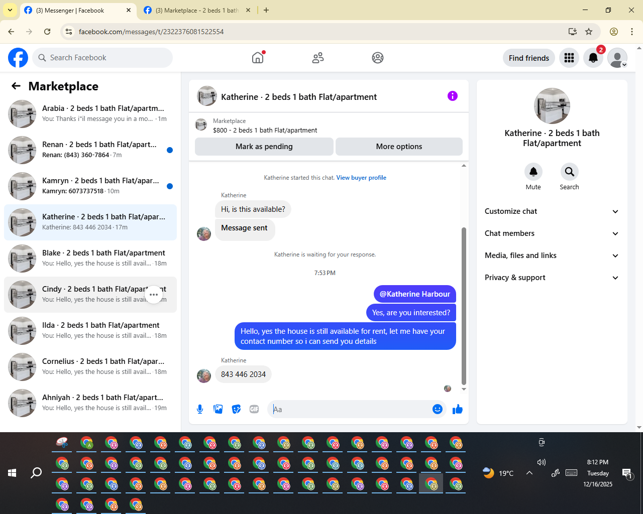The width and height of the screenshot is (643, 514).
Task: Open the Friends icon in top navigation
Action: [318, 58]
